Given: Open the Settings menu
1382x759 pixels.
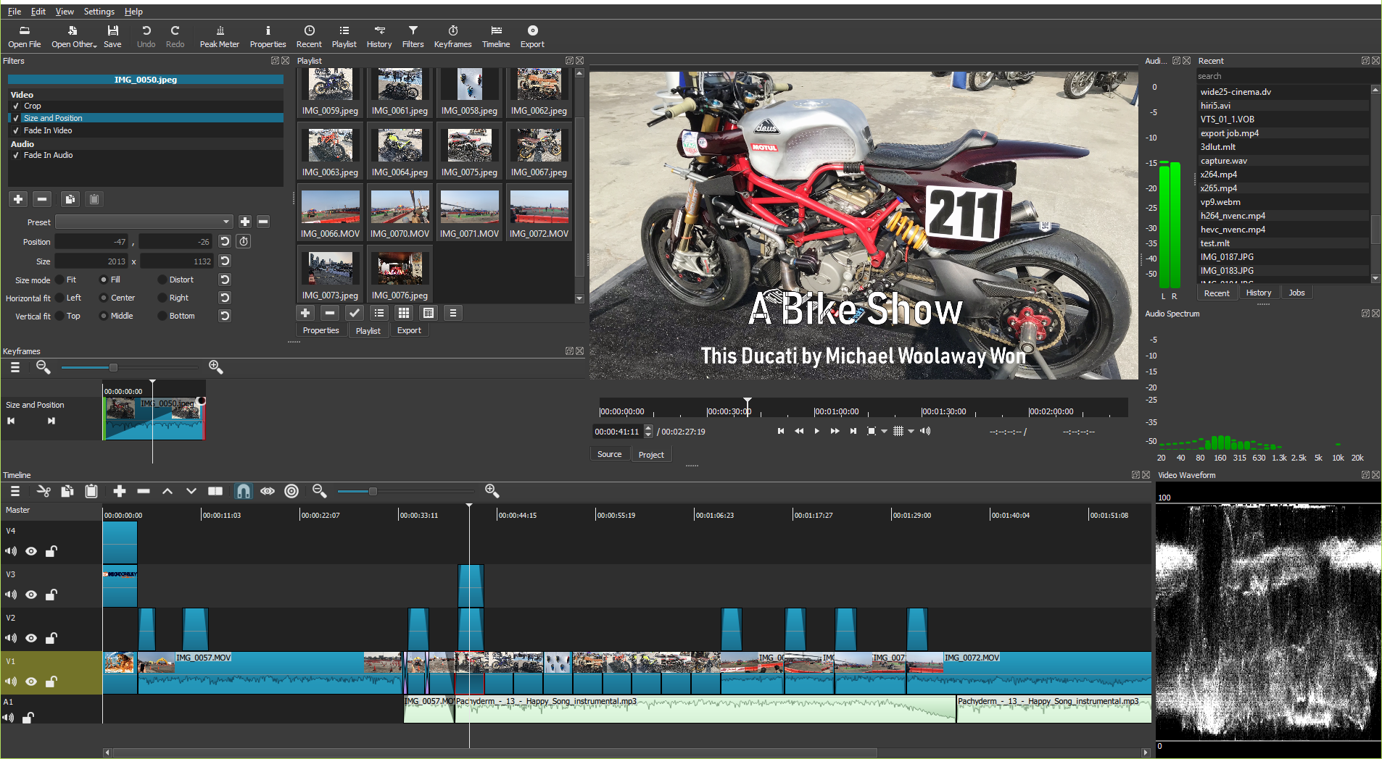Looking at the screenshot, I should pos(99,11).
